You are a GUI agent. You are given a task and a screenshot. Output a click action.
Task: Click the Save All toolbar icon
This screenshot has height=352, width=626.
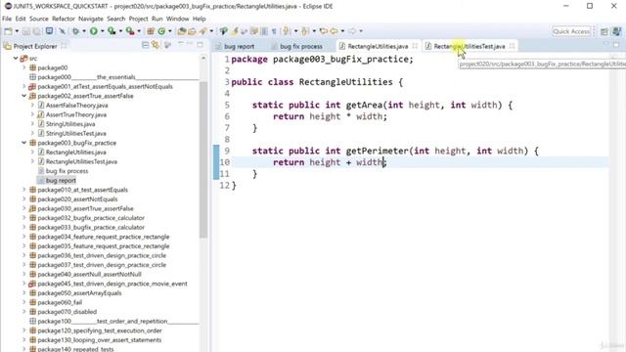(x=36, y=31)
